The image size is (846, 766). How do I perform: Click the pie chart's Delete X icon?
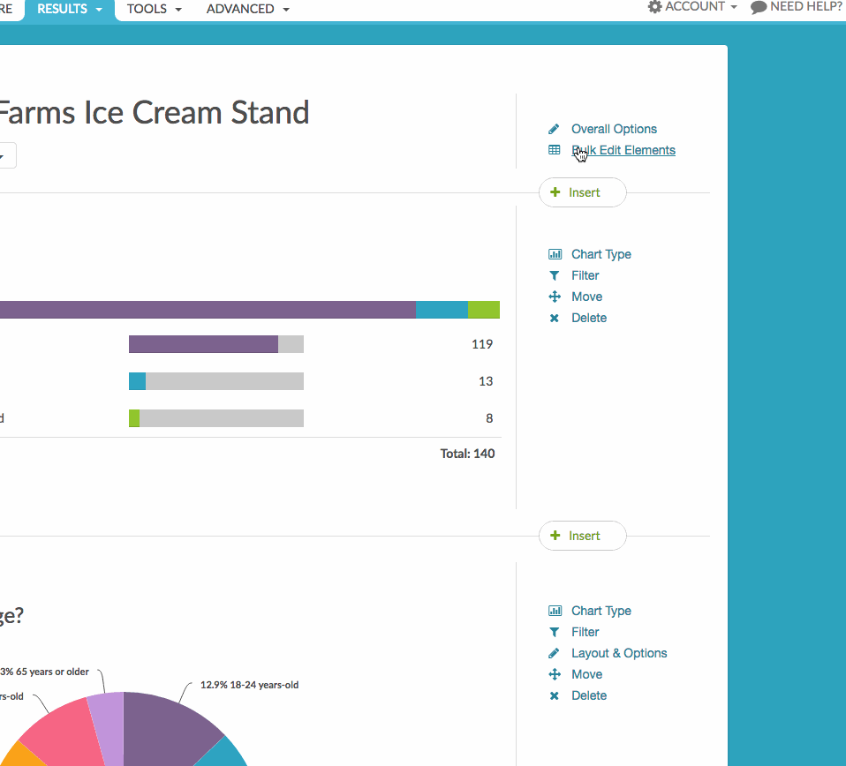pos(554,696)
